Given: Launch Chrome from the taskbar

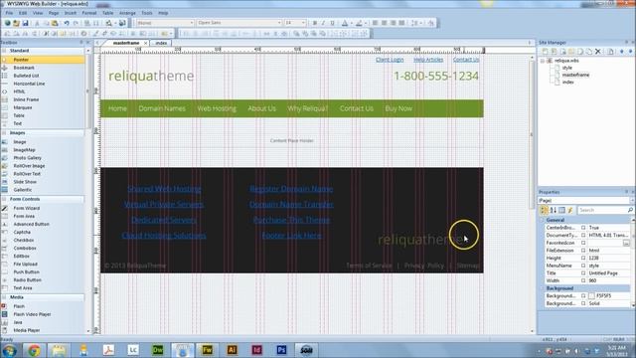Looking at the screenshot, I should point(34,349).
